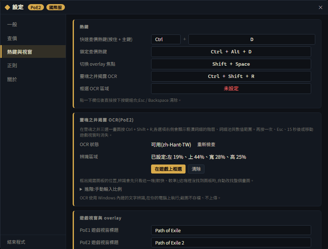Click the 切換 overlay 焦點 label
This screenshot has width=328, height=249.
(97, 64)
